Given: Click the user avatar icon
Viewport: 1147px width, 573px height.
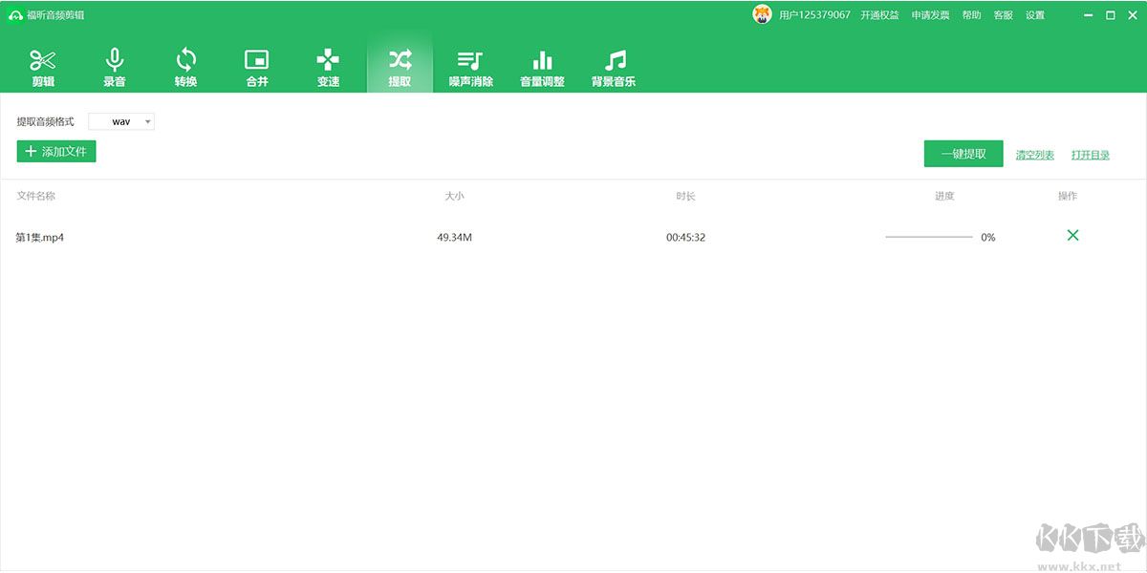Looking at the screenshot, I should click(x=762, y=15).
